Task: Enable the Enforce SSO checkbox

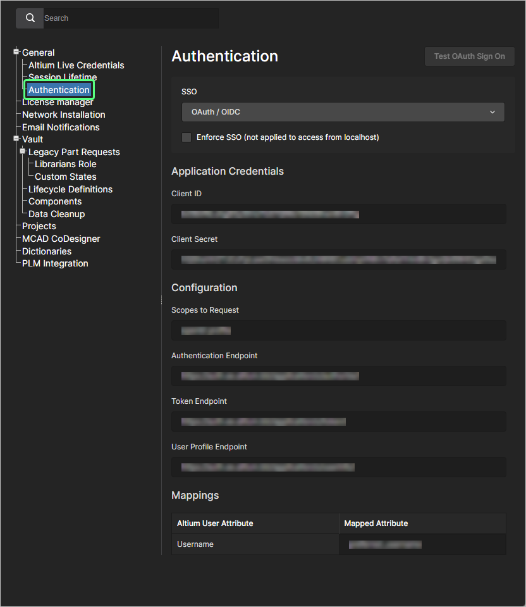Action: pyautogui.click(x=187, y=137)
